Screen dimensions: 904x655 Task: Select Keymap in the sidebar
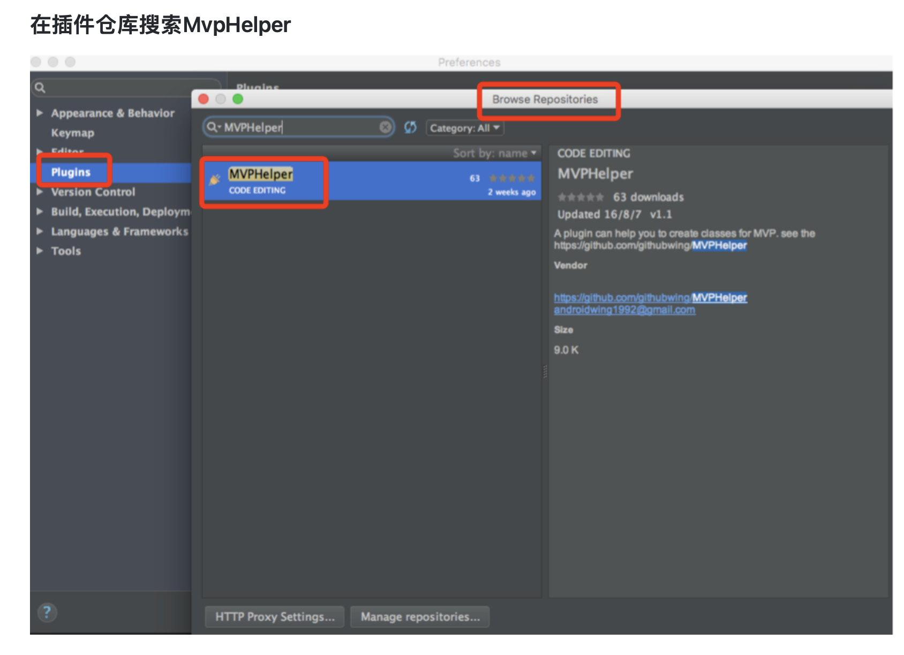click(x=72, y=133)
